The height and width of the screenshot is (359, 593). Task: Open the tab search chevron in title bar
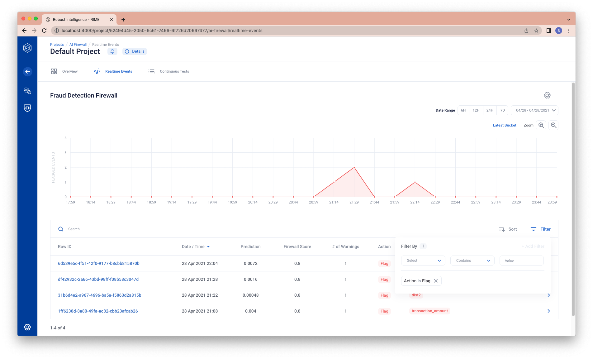[x=569, y=20]
